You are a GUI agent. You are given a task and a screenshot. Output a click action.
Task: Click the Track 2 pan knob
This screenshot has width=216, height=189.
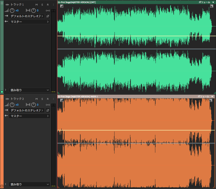click(33, 105)
